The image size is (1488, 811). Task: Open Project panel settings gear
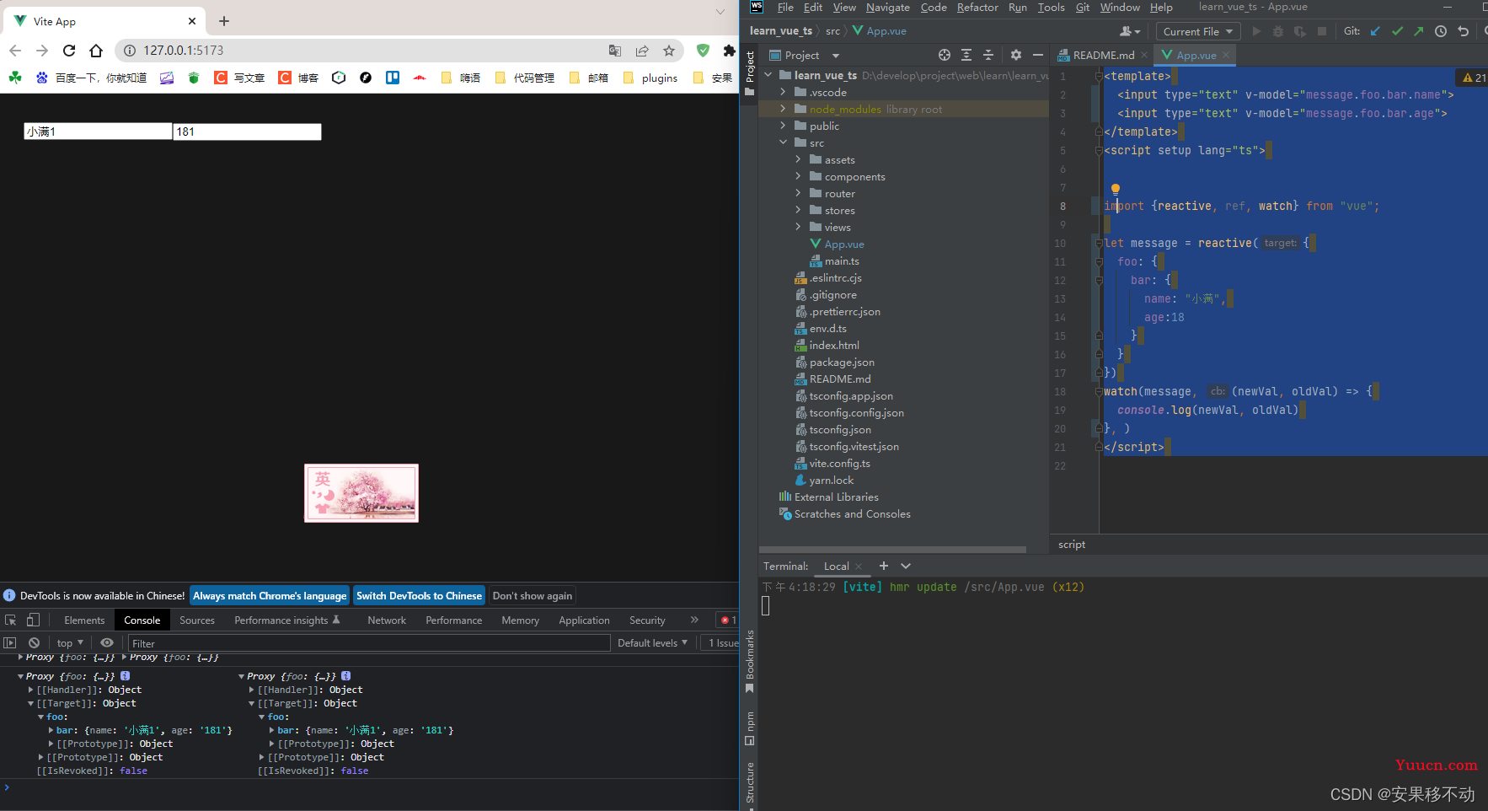click(1016, 55)
